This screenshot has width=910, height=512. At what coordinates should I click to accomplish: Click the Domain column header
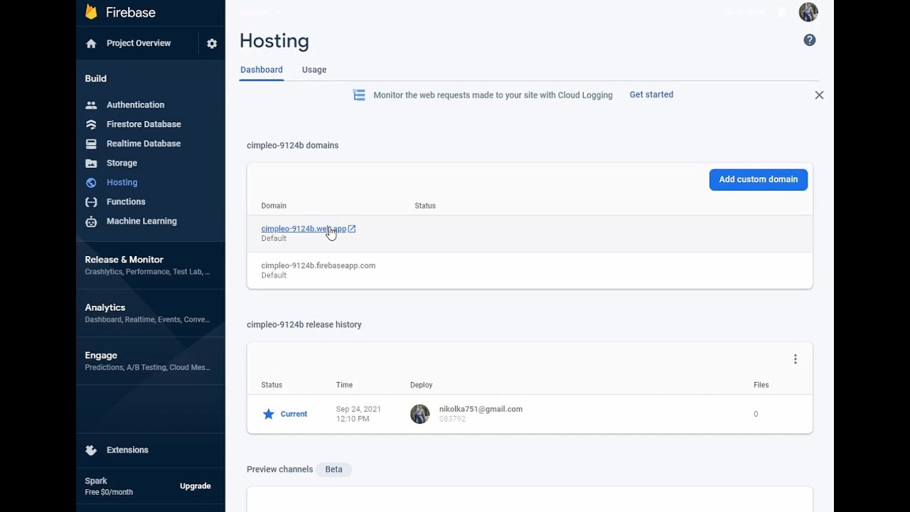tap(274, 206)
